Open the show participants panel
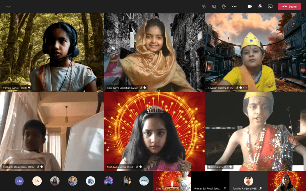The image size is (306, 191). coord(204,6)
